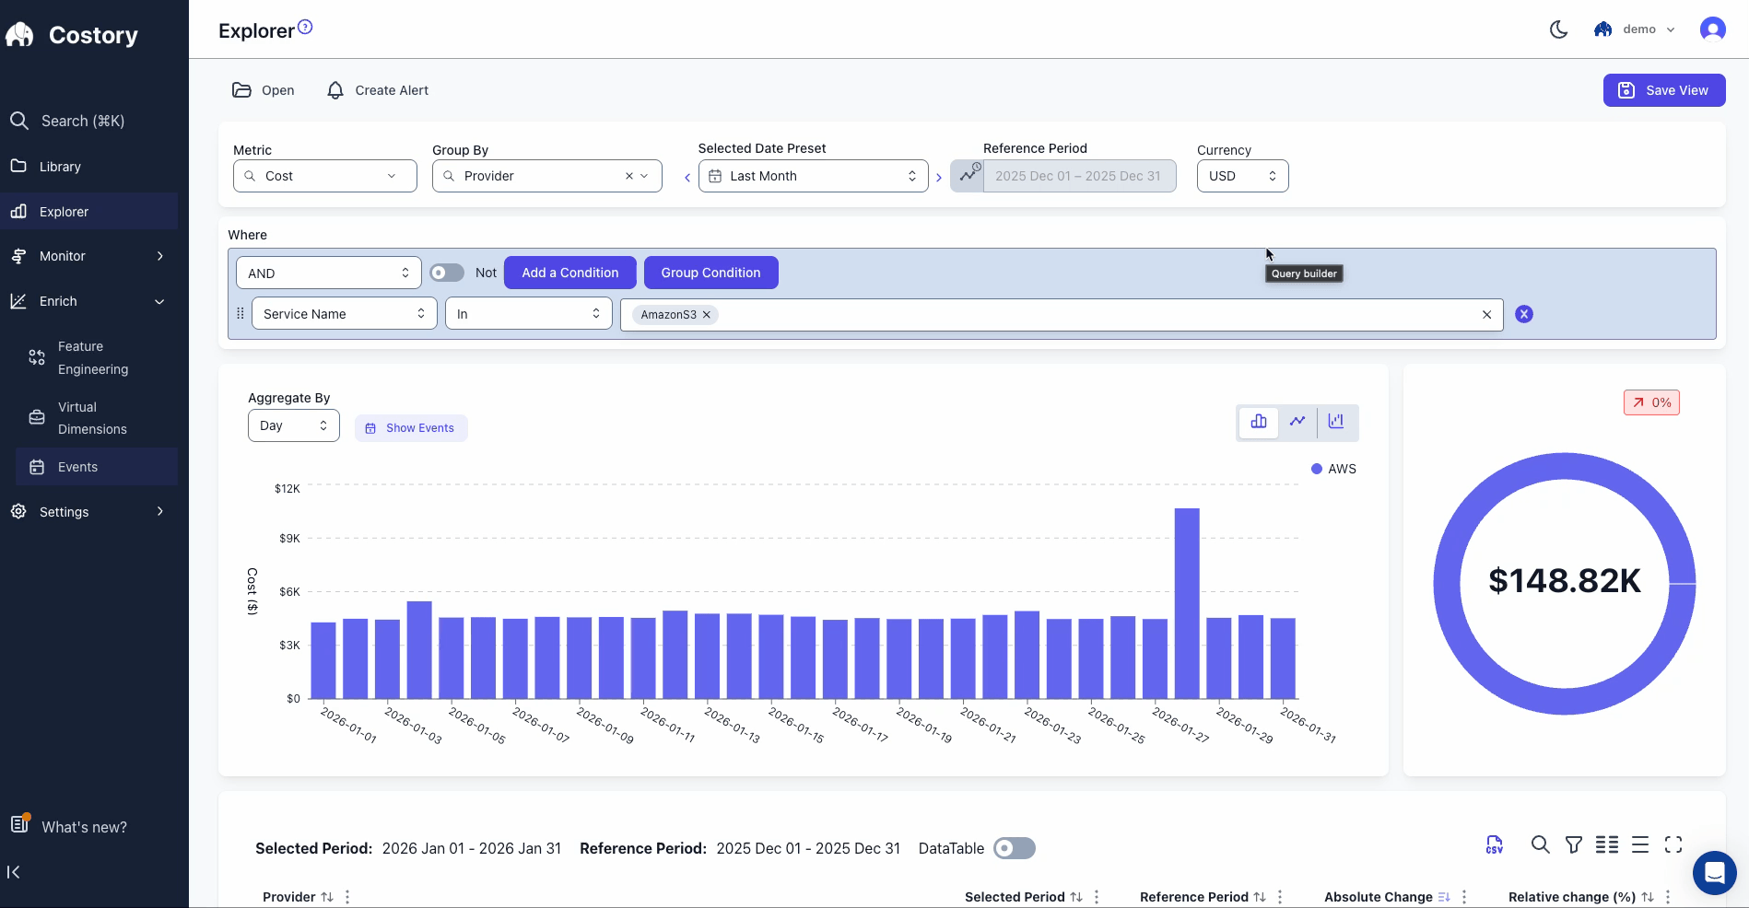Open the Aggregate By Day dropdown
This screenshot has height=908, width=1749.
pos(293,425)
